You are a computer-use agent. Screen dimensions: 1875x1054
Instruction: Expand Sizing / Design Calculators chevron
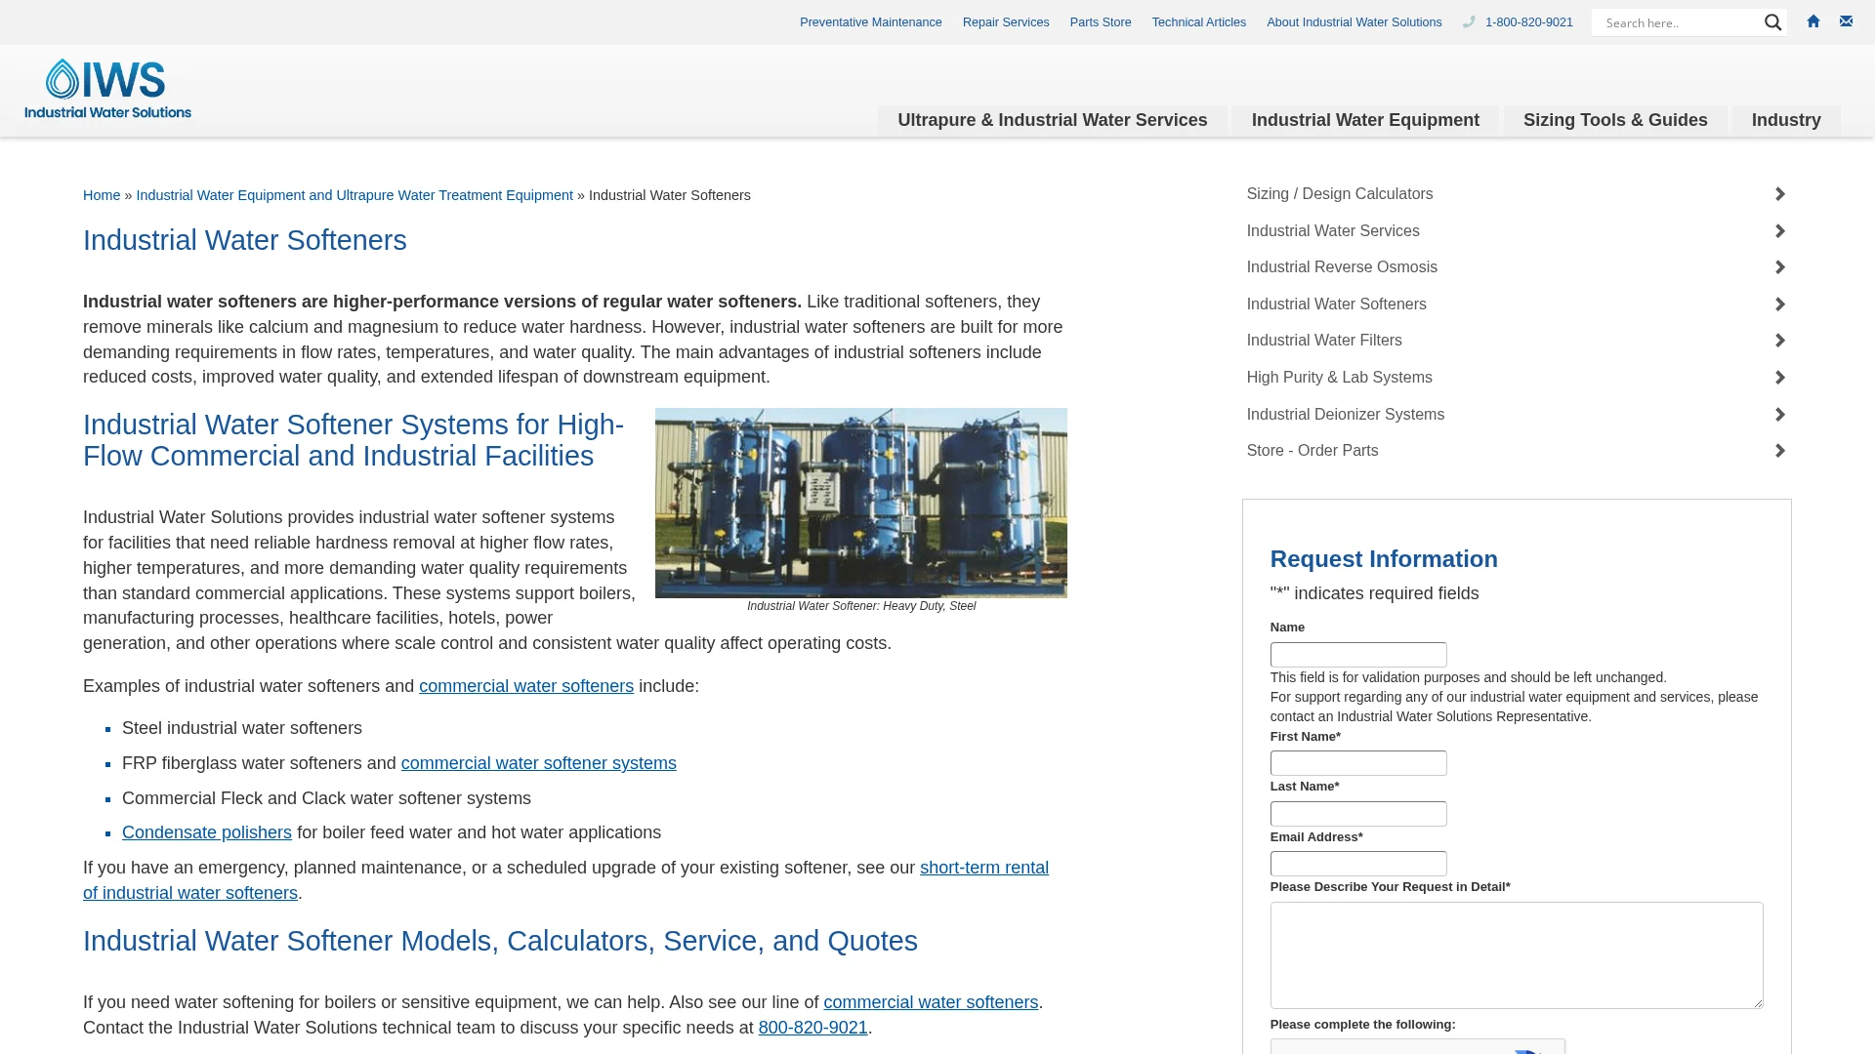(1780, 194)
